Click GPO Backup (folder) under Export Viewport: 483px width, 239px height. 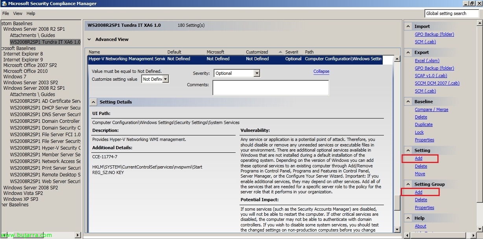(434, 68)
